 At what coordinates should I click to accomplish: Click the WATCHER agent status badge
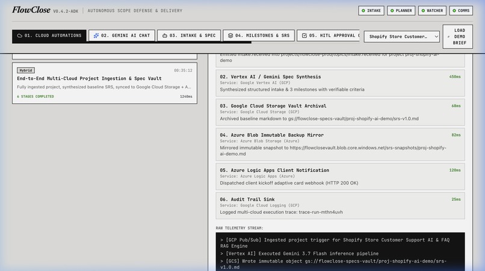point(432,10)
